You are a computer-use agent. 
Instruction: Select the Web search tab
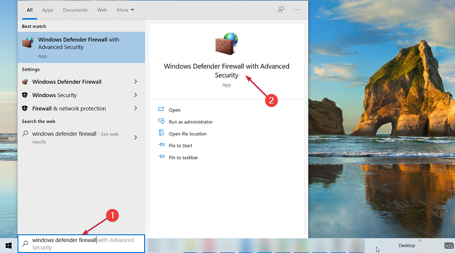(x=102, y=10)
